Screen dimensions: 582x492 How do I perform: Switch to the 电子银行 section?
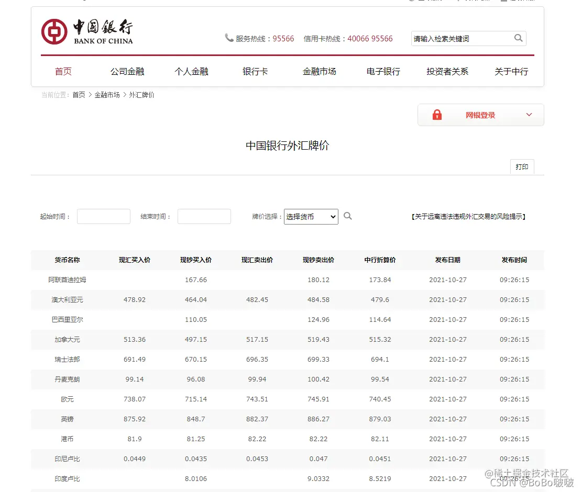pyautogui.click(x=383, y=72)
